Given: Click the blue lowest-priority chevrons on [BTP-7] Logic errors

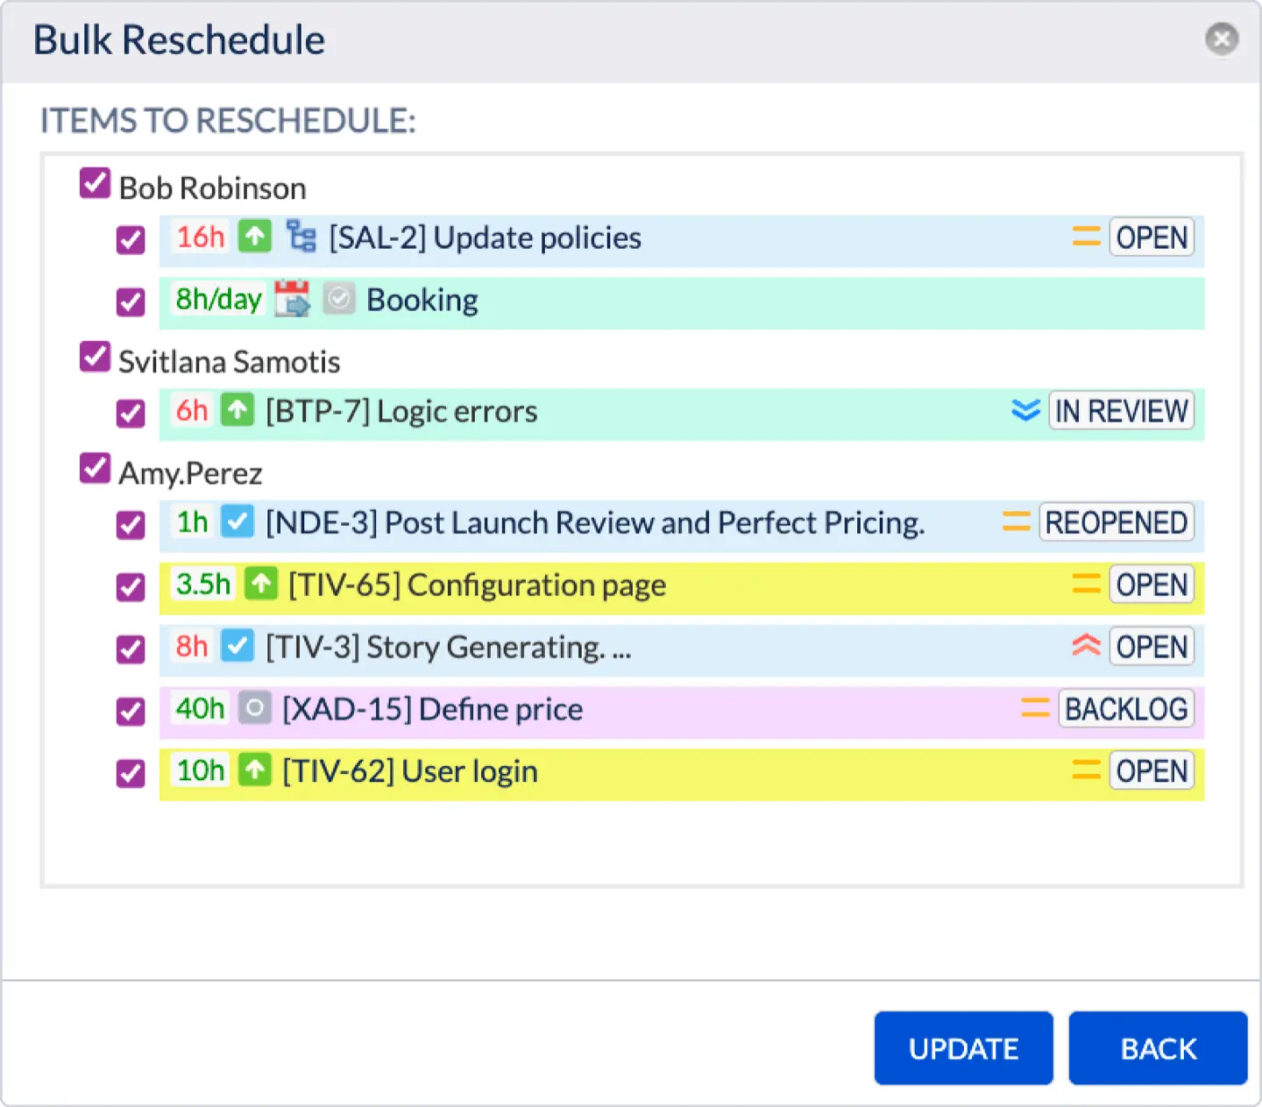Looking at the screenshot, I should pyautogui.click(x=1024, y=410).
